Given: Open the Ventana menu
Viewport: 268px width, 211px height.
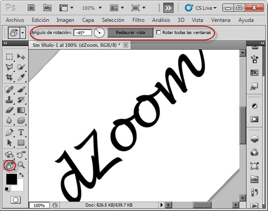Looking at the screenshot, I should coord(221,20).
